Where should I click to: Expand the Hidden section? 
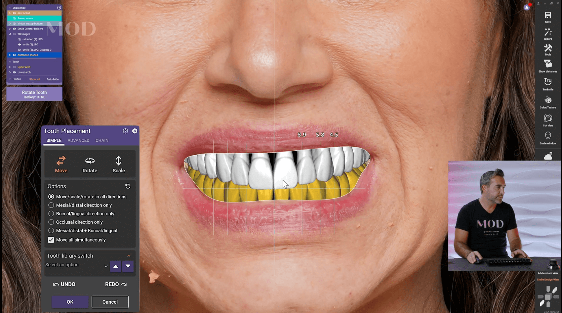pos(10,79)
